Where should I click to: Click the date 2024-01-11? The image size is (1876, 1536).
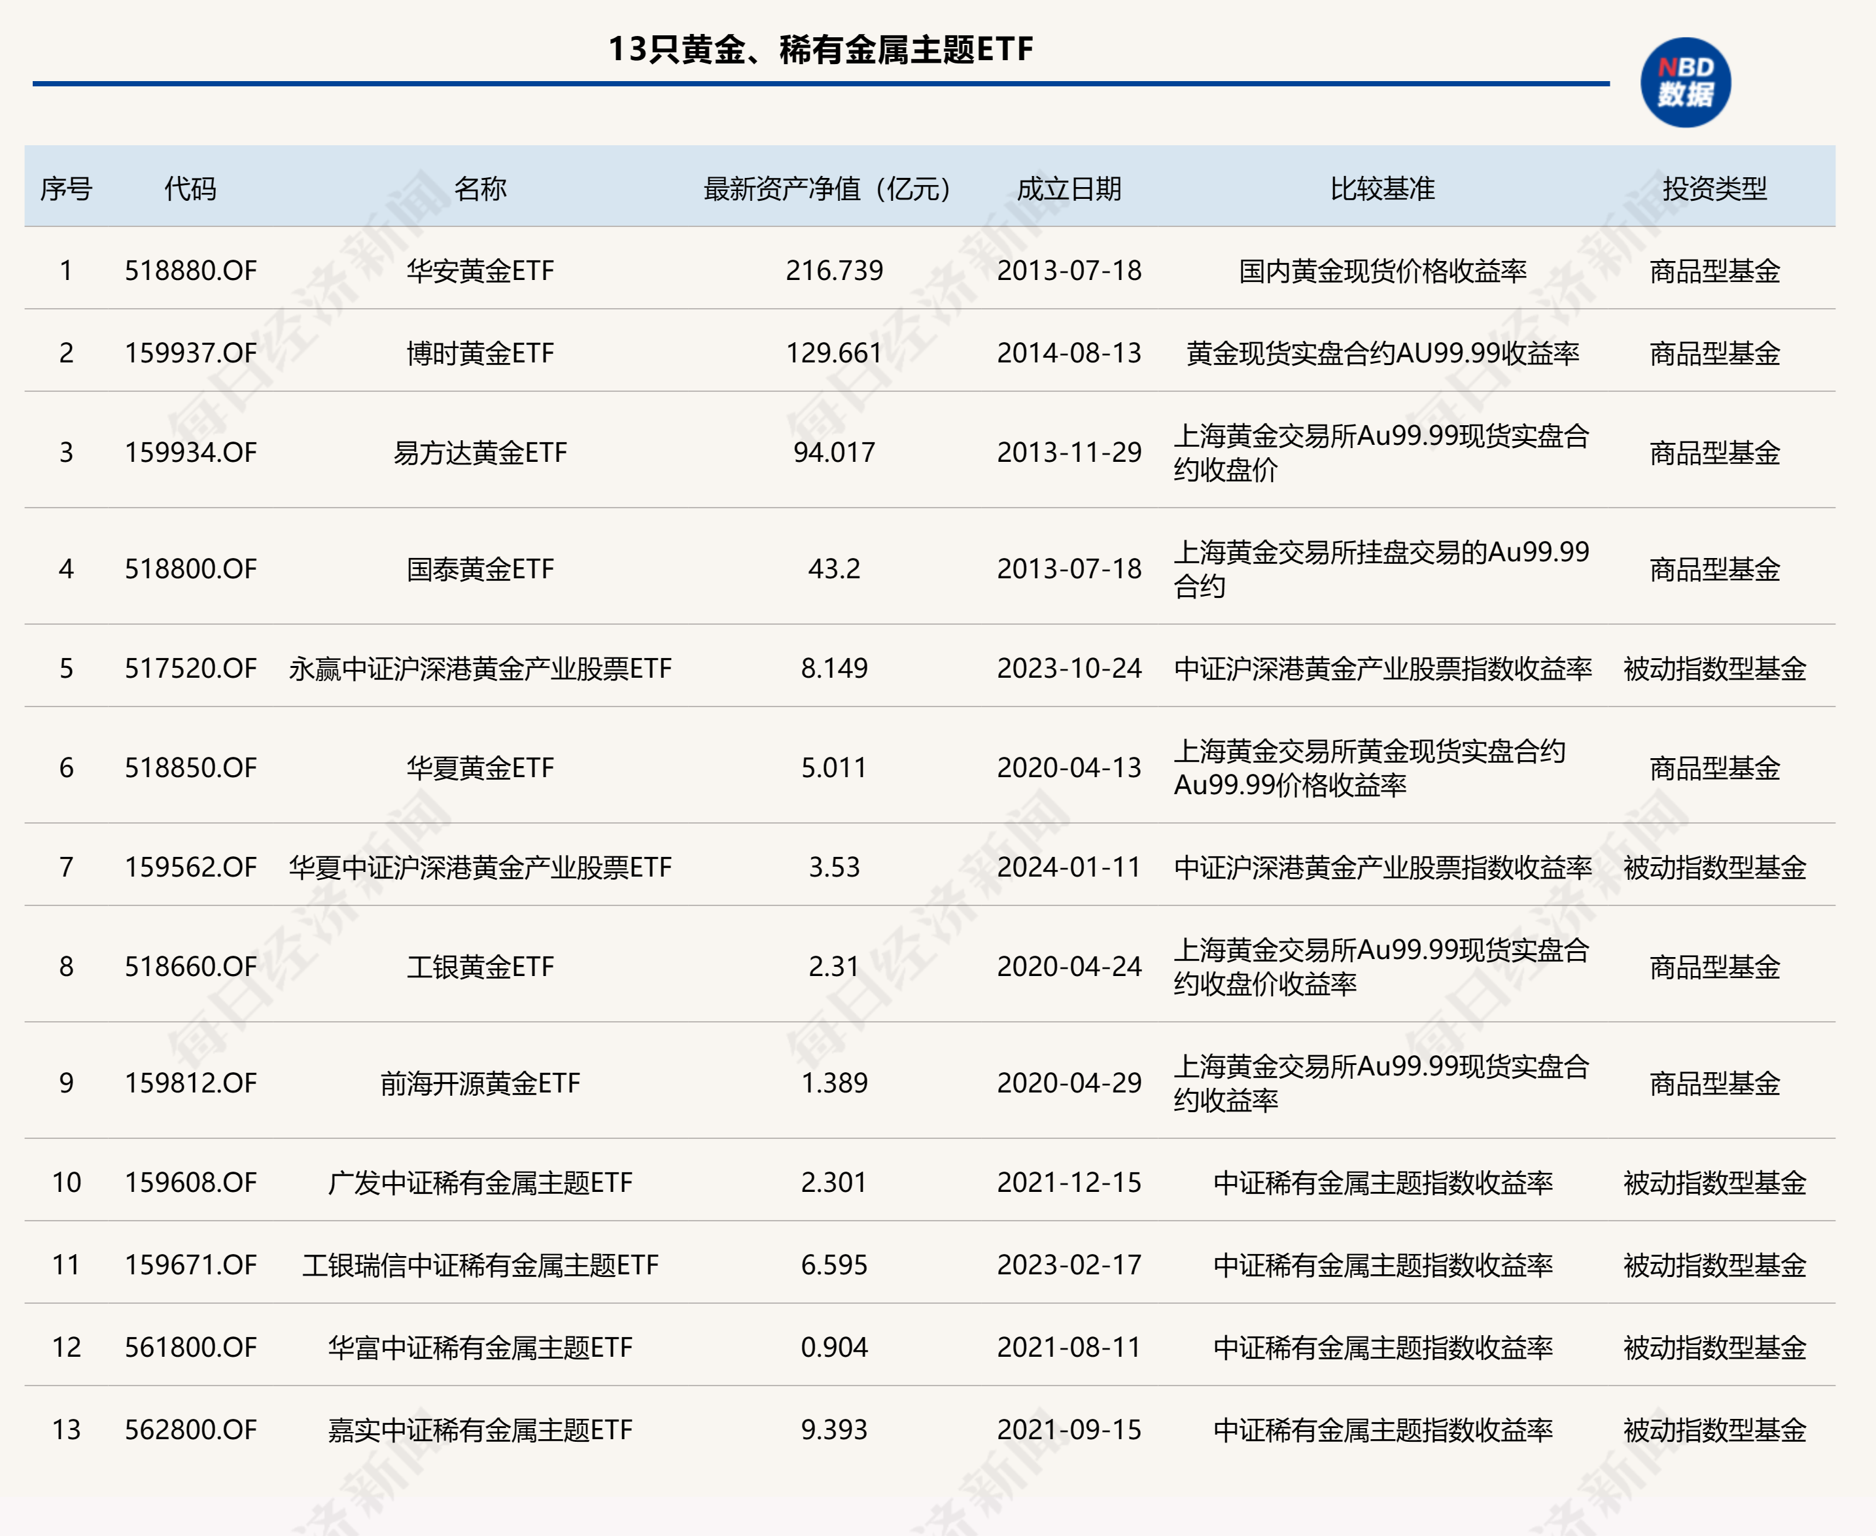tap(1069, 867)
